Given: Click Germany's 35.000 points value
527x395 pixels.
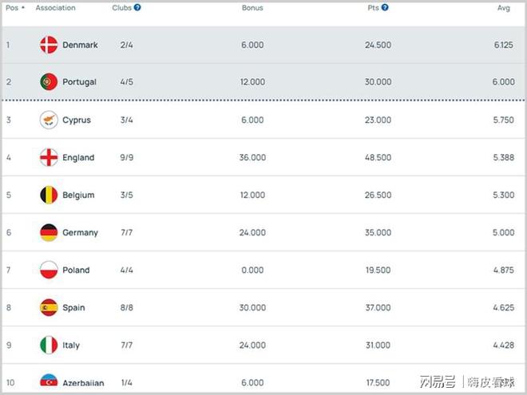Looking at the screenshot, I should click(x=378, y=233).
